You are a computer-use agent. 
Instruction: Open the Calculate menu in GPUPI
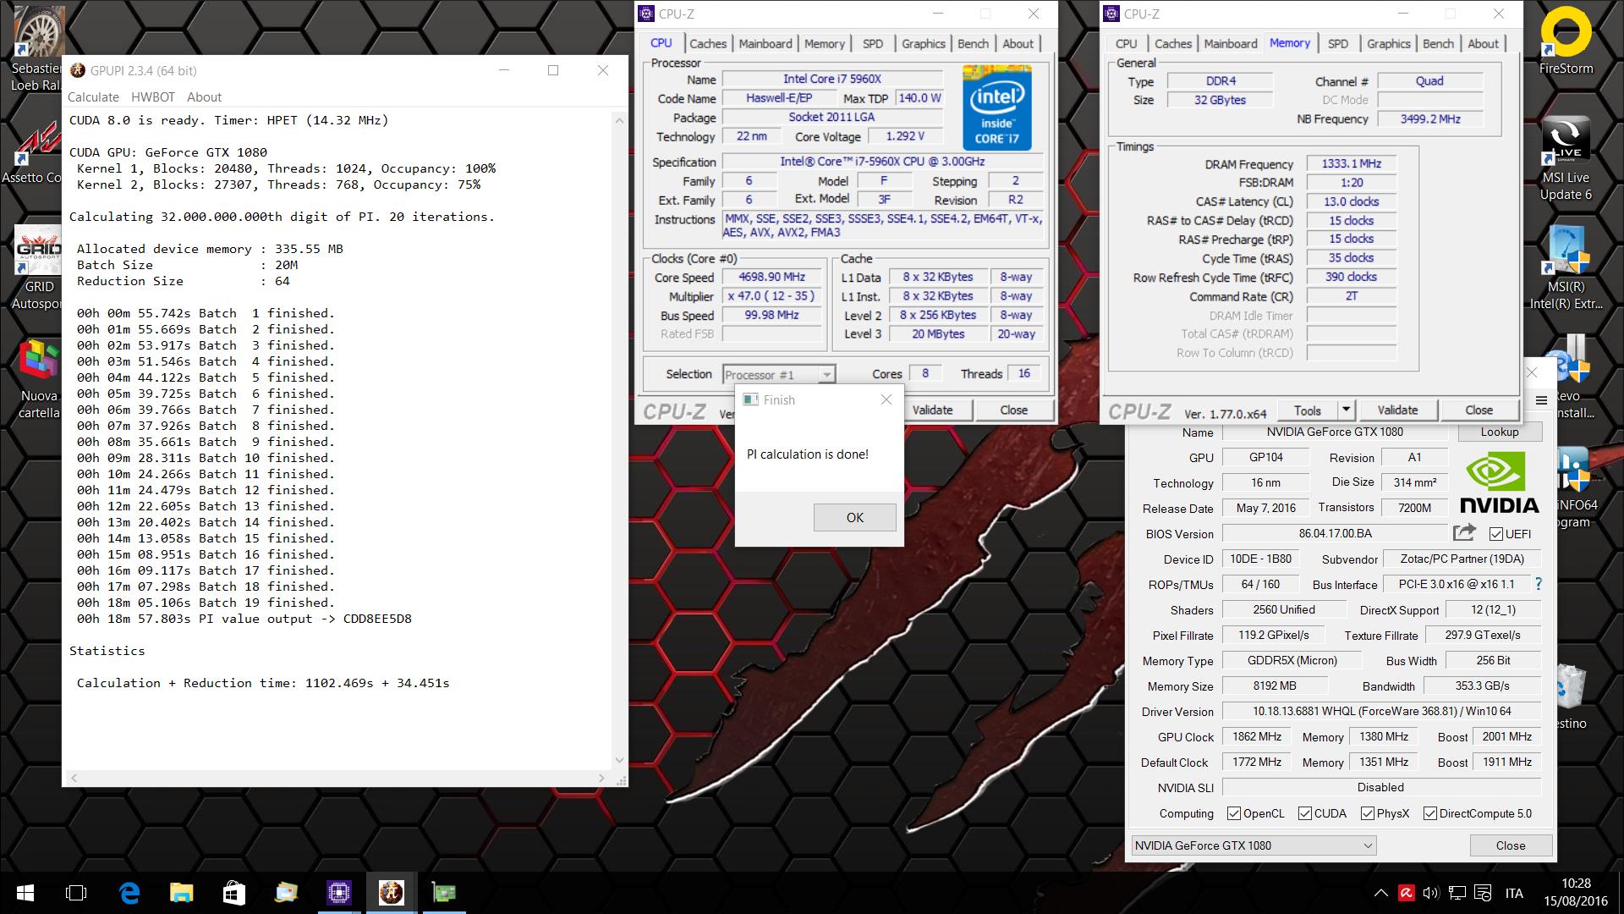click(x=93, y=97)
